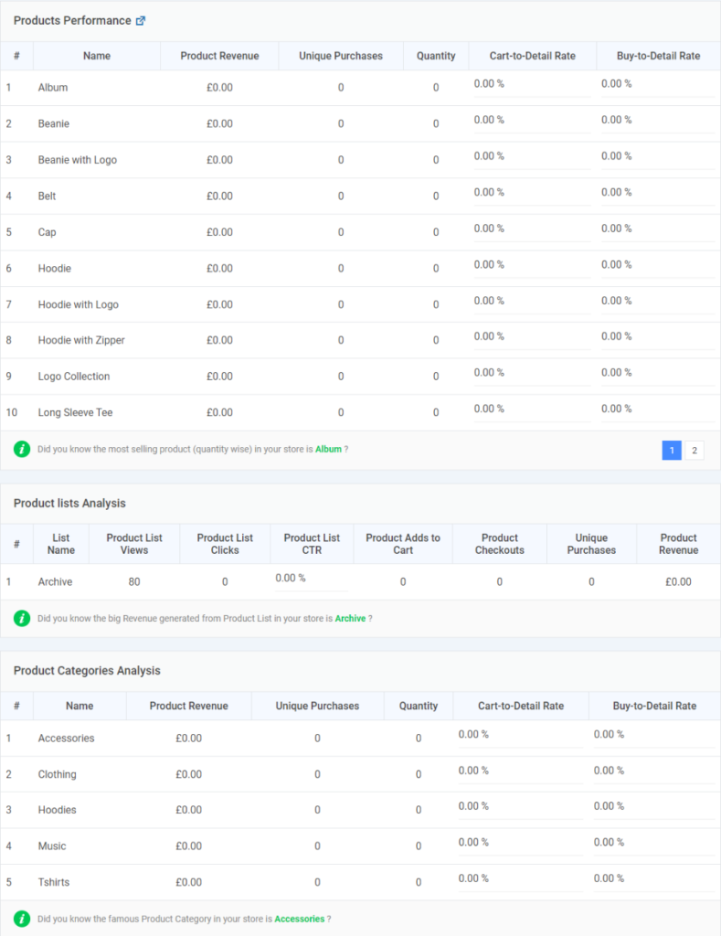Click the Tshirts category row
The height and width of the screenshot is (936, 721).
tap(54, 882)
